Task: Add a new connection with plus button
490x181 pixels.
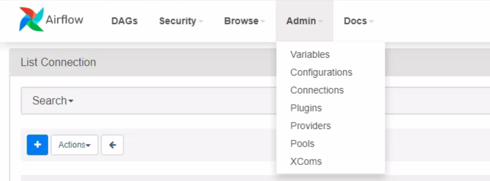Action: pos(38,145)
